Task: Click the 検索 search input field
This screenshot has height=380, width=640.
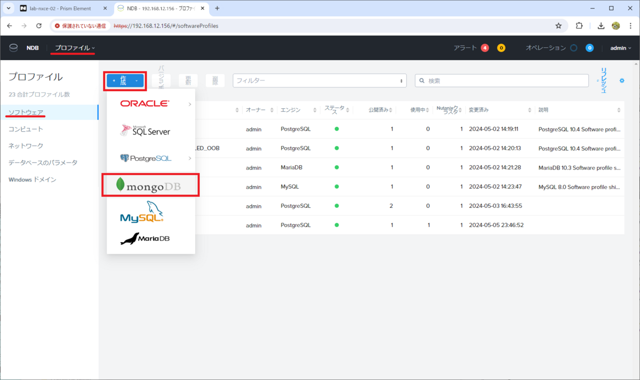Action: [502, 80]
